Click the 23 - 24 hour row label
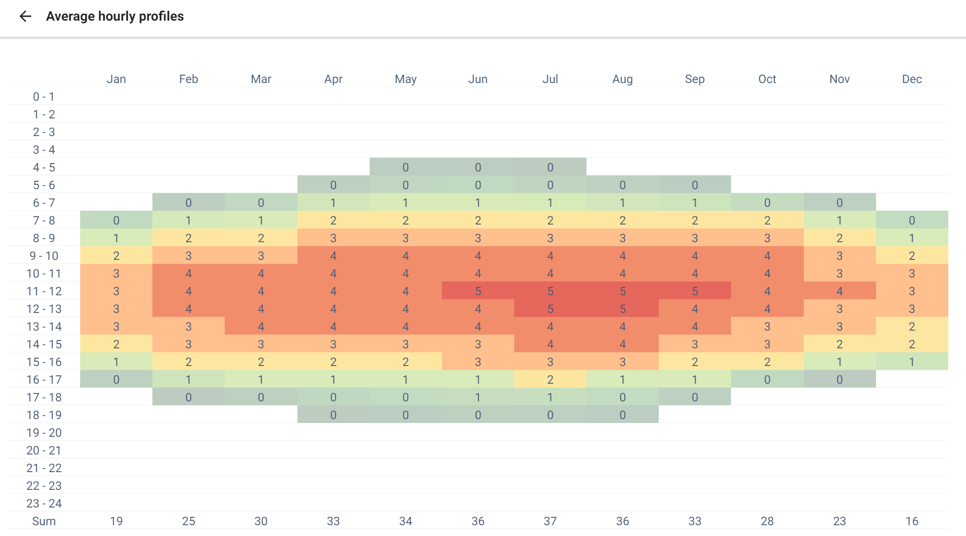Image resolution: width=966 pixels, height=536 pixels. [x=44, y=504]
